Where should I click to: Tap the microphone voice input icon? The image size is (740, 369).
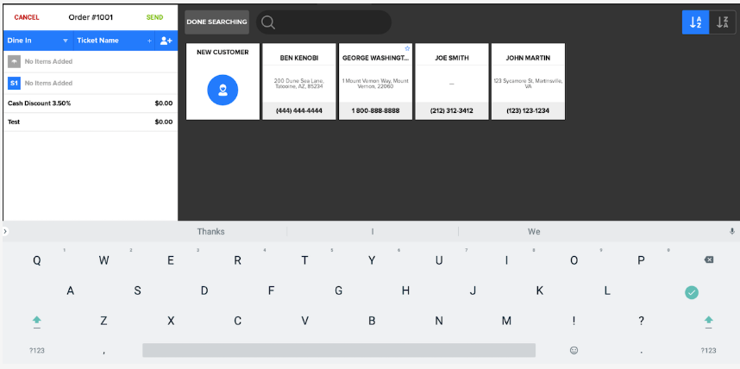coord(732,231)
